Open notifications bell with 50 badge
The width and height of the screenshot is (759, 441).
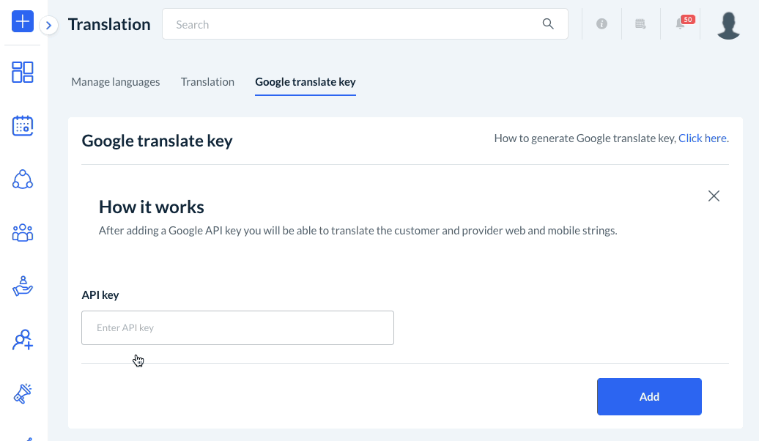point(681,24)
